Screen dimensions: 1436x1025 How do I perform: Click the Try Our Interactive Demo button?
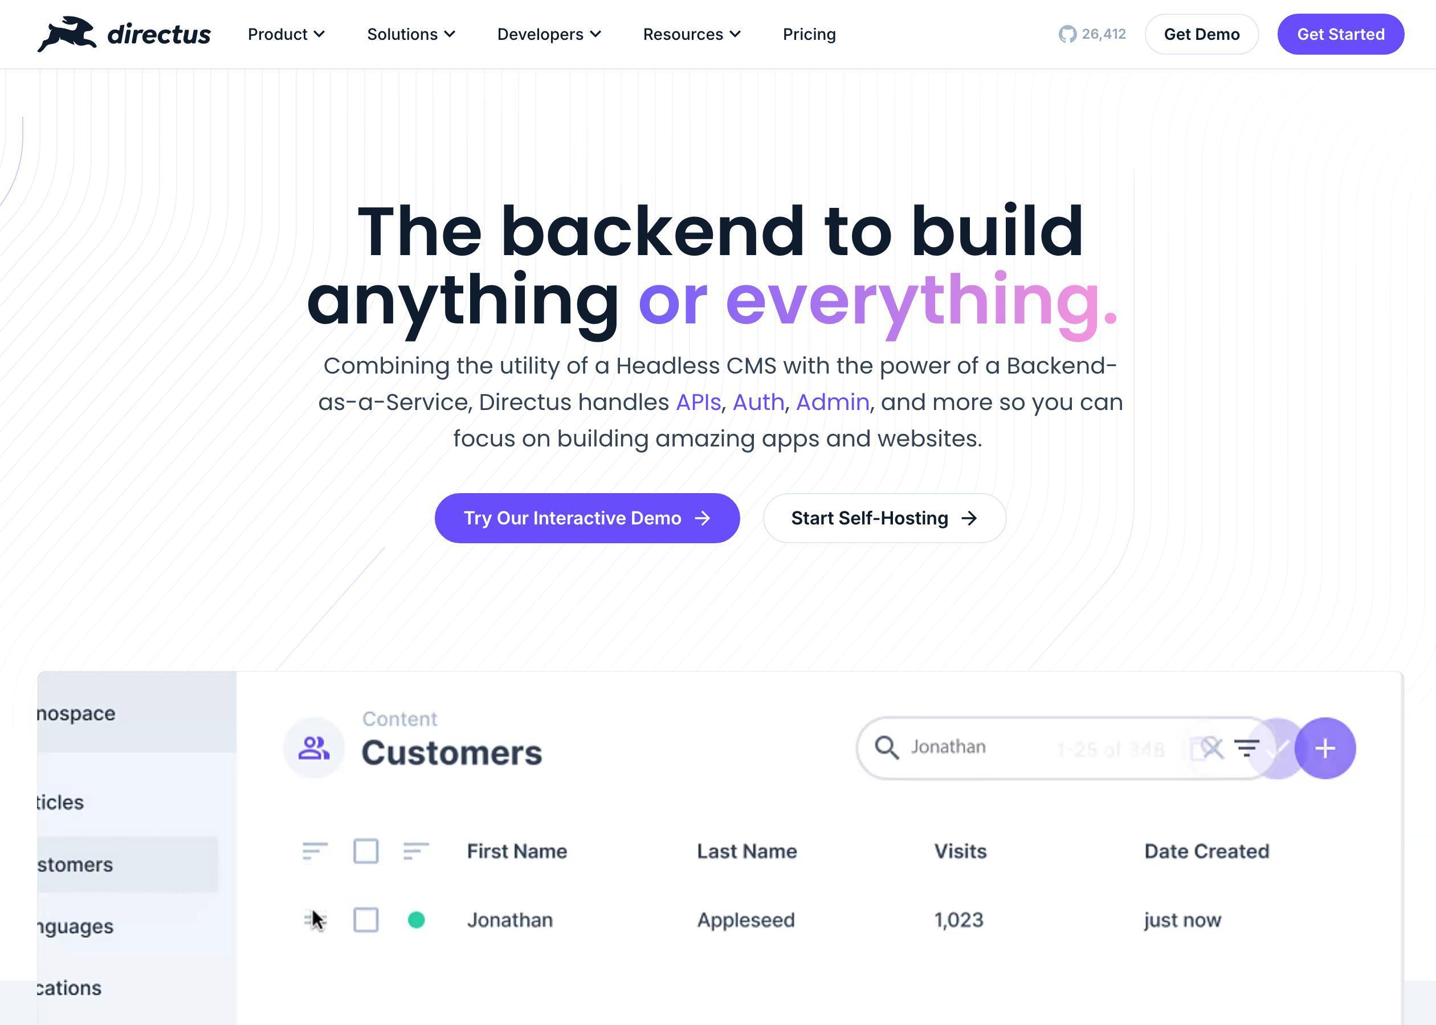coord(587,518)
